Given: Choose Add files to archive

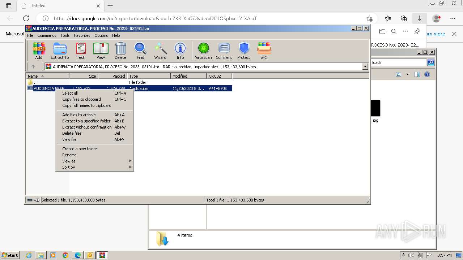Looking at the screenshot, I should (95, 115).
